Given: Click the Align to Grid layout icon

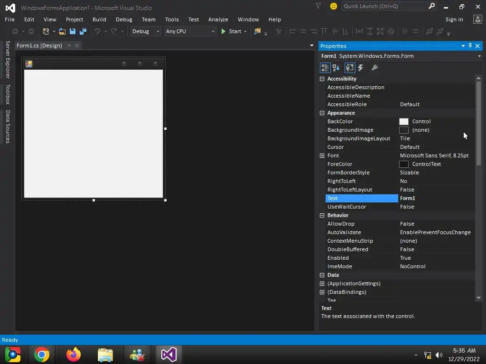Looking at the screenshot, I should pyautogui.click(x=278, y=31).
